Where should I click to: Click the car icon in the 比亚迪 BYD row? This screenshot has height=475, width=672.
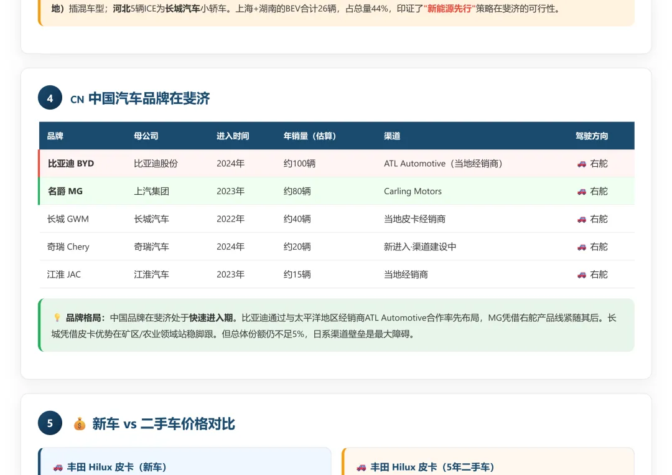582,164
